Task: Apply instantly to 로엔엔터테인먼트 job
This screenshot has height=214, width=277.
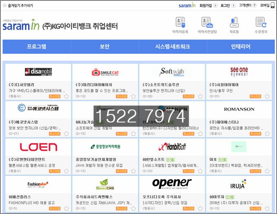Action: 55,171
